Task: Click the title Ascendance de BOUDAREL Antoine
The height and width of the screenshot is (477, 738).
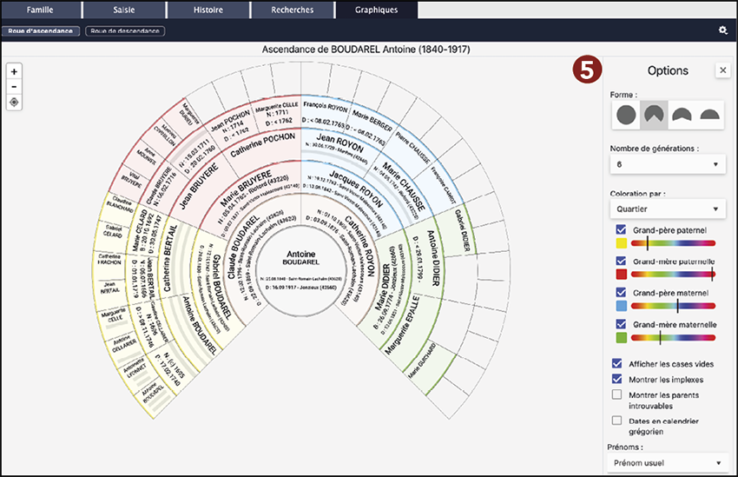Action: click(x=366, y=49)
